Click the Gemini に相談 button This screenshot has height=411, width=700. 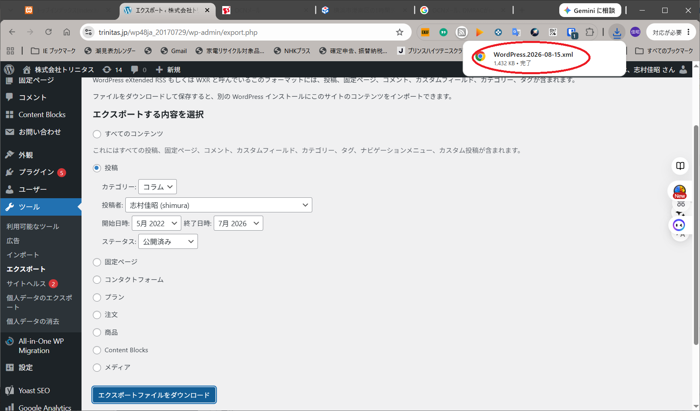(x=590, y=10)
